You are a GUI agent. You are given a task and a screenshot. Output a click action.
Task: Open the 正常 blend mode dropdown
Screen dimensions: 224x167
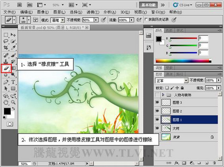[x=172, y=81]
